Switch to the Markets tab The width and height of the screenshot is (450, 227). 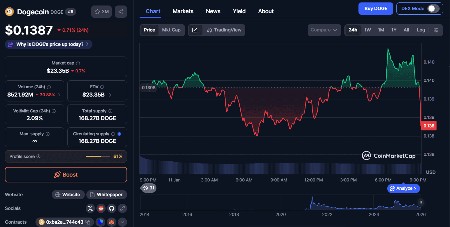183,11
